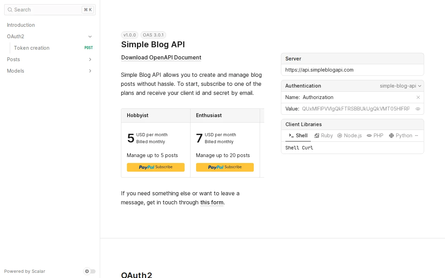This screenshot has width=445, height=278.
Task: Expand the Posts sidebar section
Action: (x=90, y=59)
